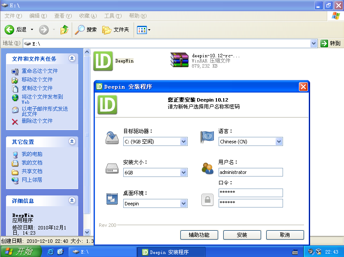Click the e-mail this file icon
The image size is (344, 257).
tap(15, 109)
